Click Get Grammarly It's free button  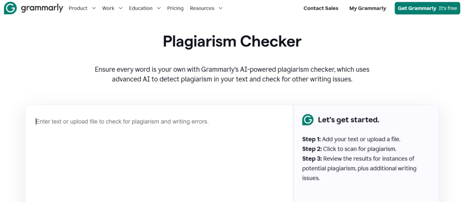pos(427,8)
